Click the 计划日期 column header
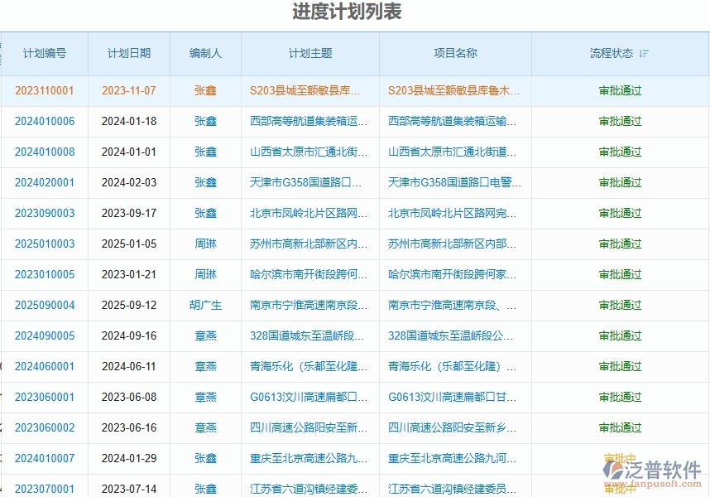The image size is (710, 497). [128, 53]
